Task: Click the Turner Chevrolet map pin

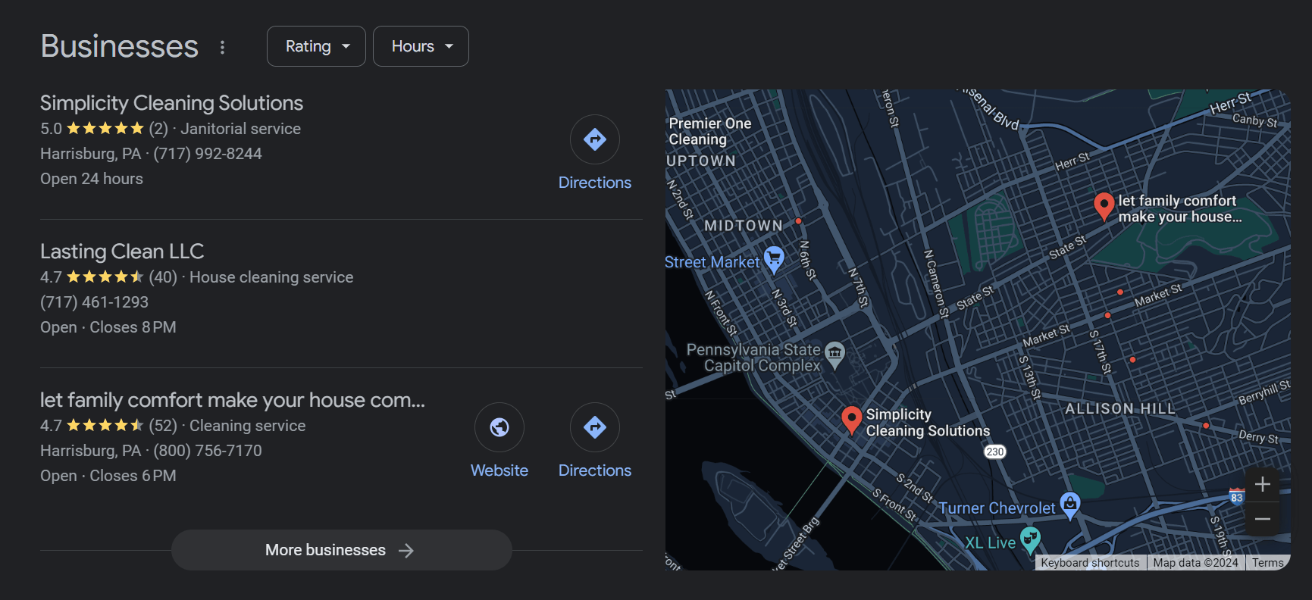Action: click(x=1069, y=505)
